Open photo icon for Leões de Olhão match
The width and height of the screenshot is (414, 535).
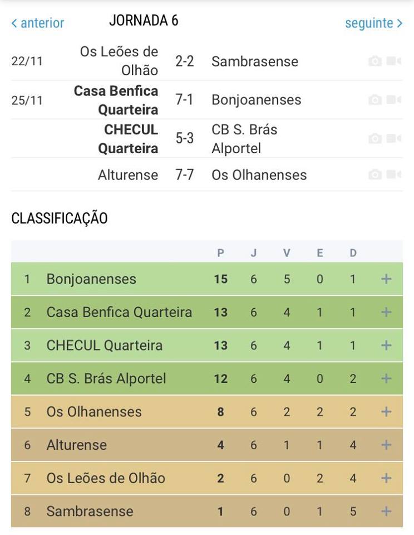click(375, 61)
